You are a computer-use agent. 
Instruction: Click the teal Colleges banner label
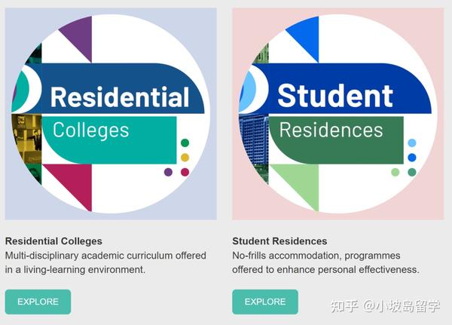click(91, 130)
